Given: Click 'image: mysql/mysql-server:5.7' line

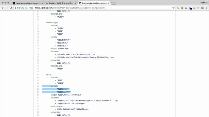Looking at the screenshot, I should (x=66, y=95).
